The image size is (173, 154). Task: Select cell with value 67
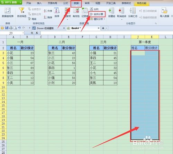pos(27,63)
